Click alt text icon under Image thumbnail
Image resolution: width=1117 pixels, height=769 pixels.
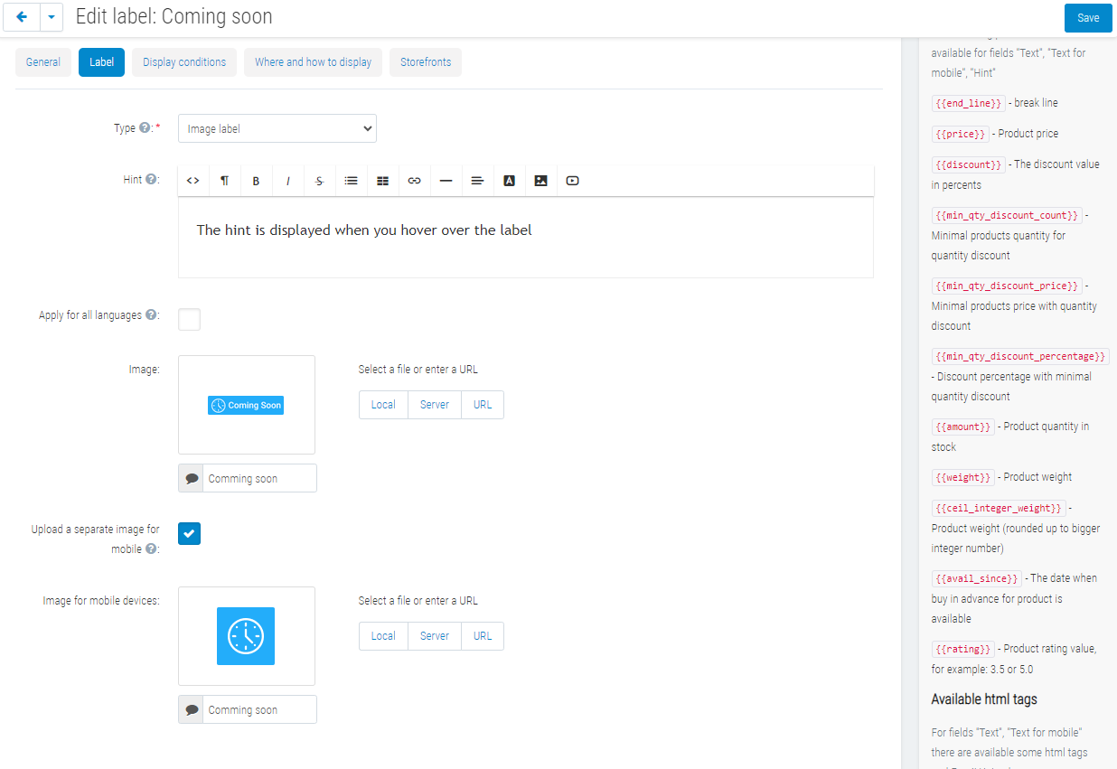tap(191, 478)
